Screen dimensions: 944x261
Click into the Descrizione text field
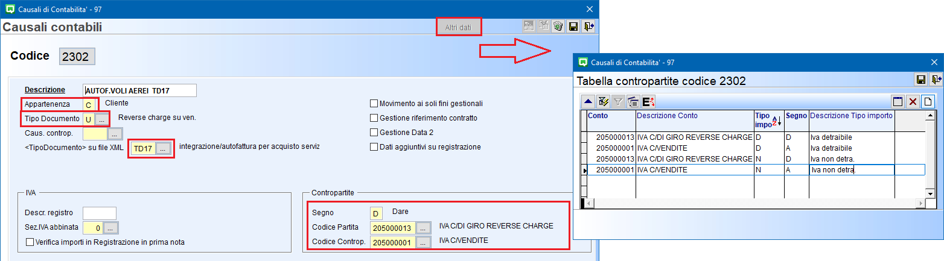(140, 90)
